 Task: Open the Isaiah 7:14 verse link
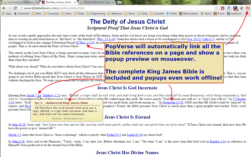point(34,95)
